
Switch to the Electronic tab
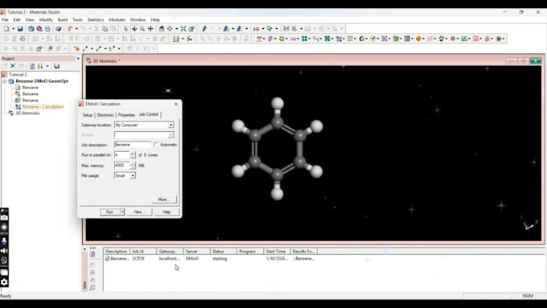pos(105,115)
